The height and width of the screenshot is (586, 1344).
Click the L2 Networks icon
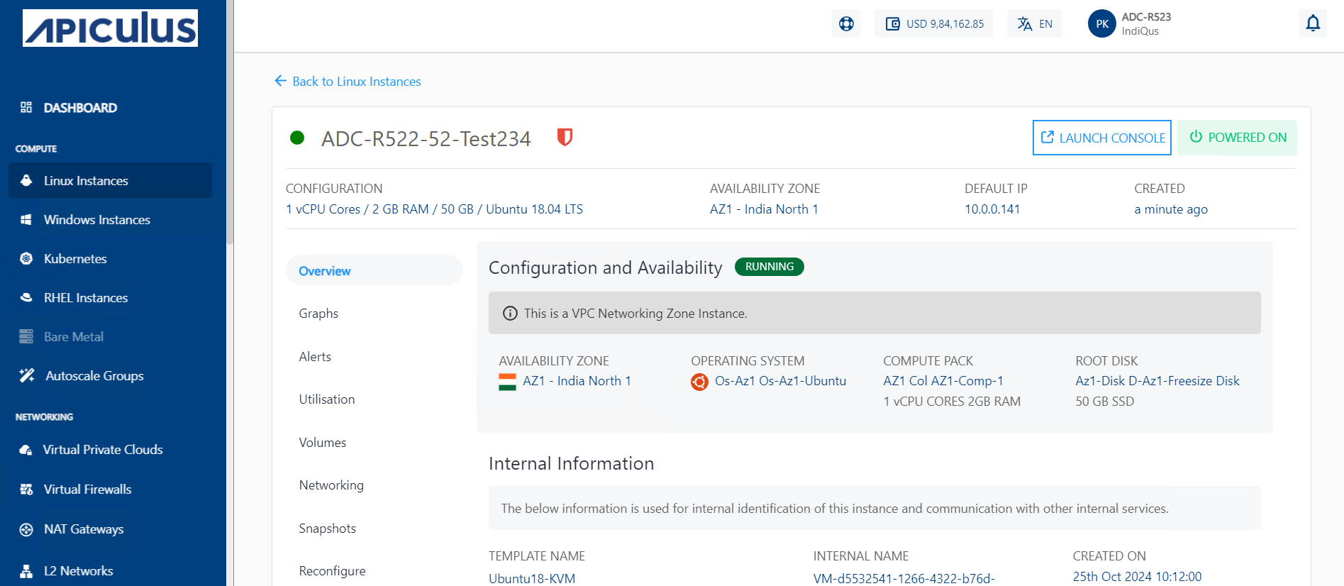pos(26,571)
